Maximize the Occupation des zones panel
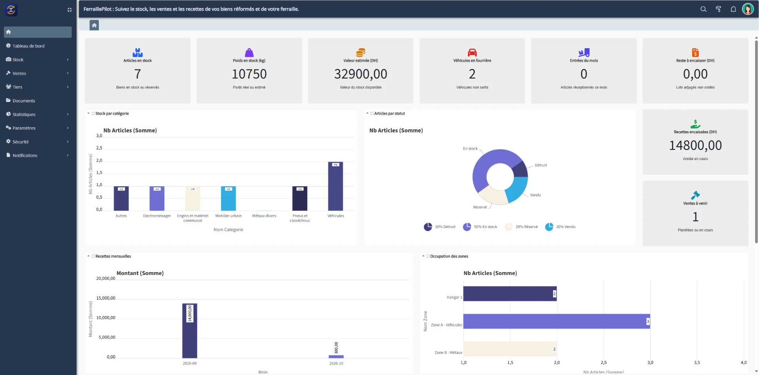This screenshot has width=759, height=375. 428,256
